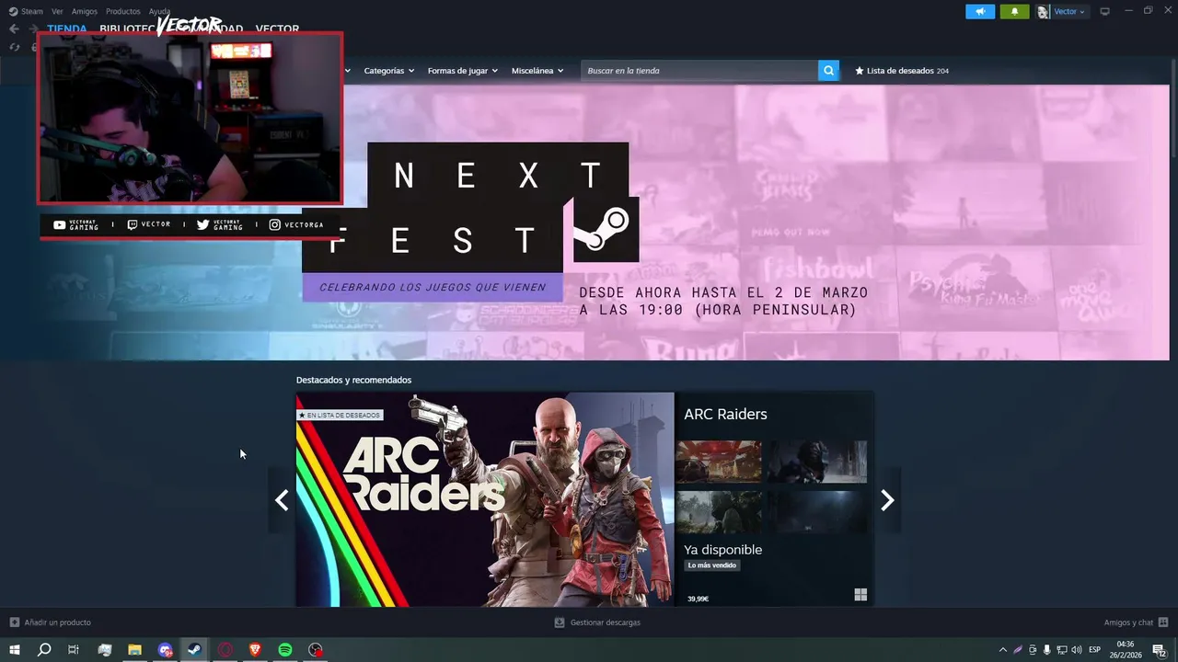Open the VECTOR profile tab
Image resolution: width=1178 pixels, height=662 pixels.
[x=277, y=29]
